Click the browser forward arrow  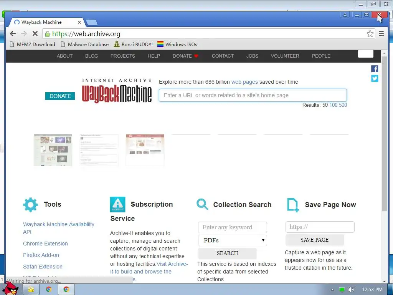[24, 34]
